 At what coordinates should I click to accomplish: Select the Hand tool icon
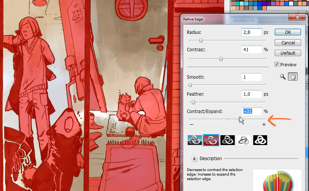[x=293, y=76]
